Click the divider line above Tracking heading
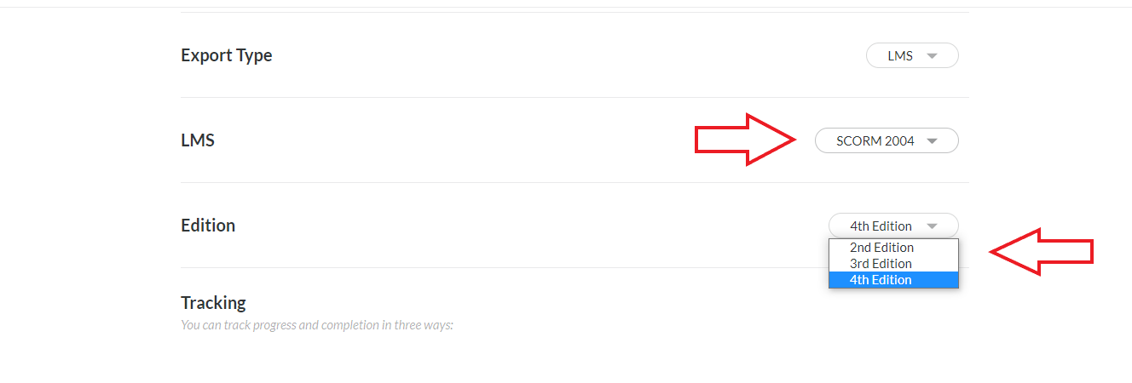 [503, 267]
